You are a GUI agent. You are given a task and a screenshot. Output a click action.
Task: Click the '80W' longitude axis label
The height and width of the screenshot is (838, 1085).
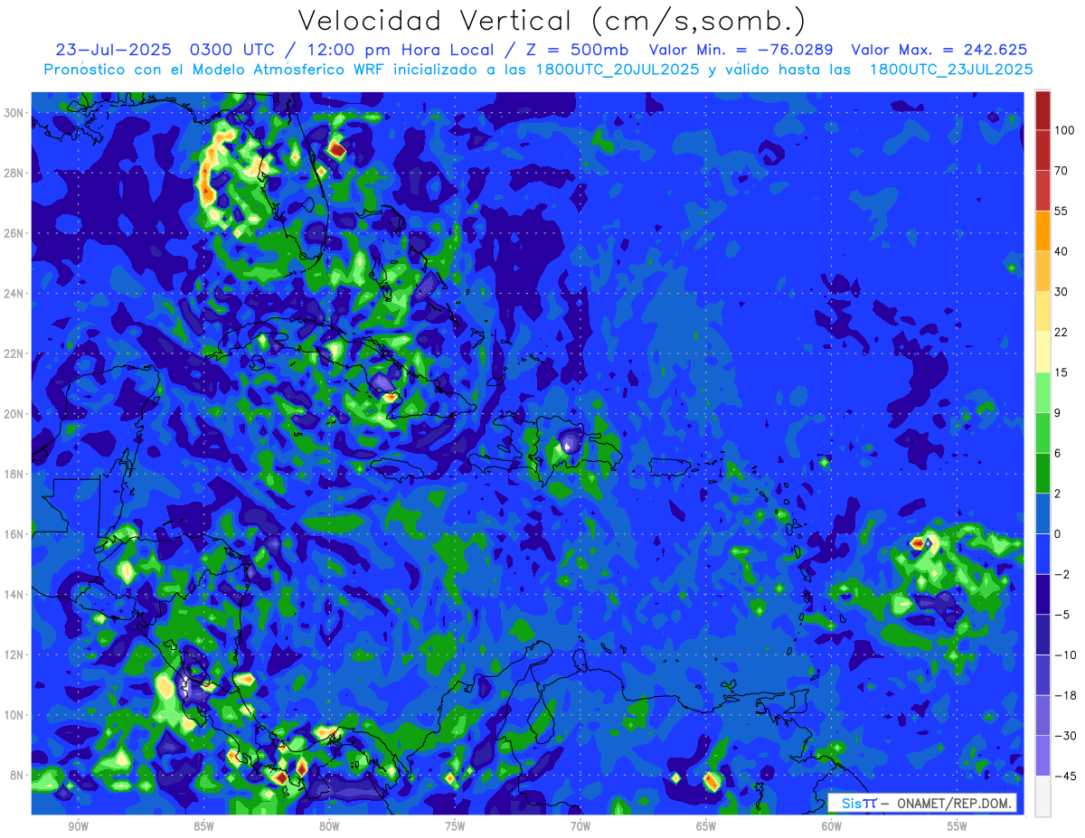click(329, 826)
